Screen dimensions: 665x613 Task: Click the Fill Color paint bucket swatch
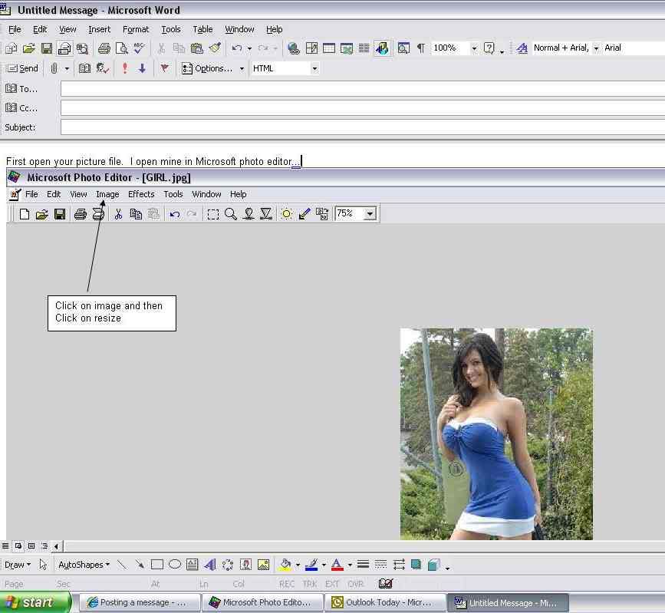click(x=286, y=565)
